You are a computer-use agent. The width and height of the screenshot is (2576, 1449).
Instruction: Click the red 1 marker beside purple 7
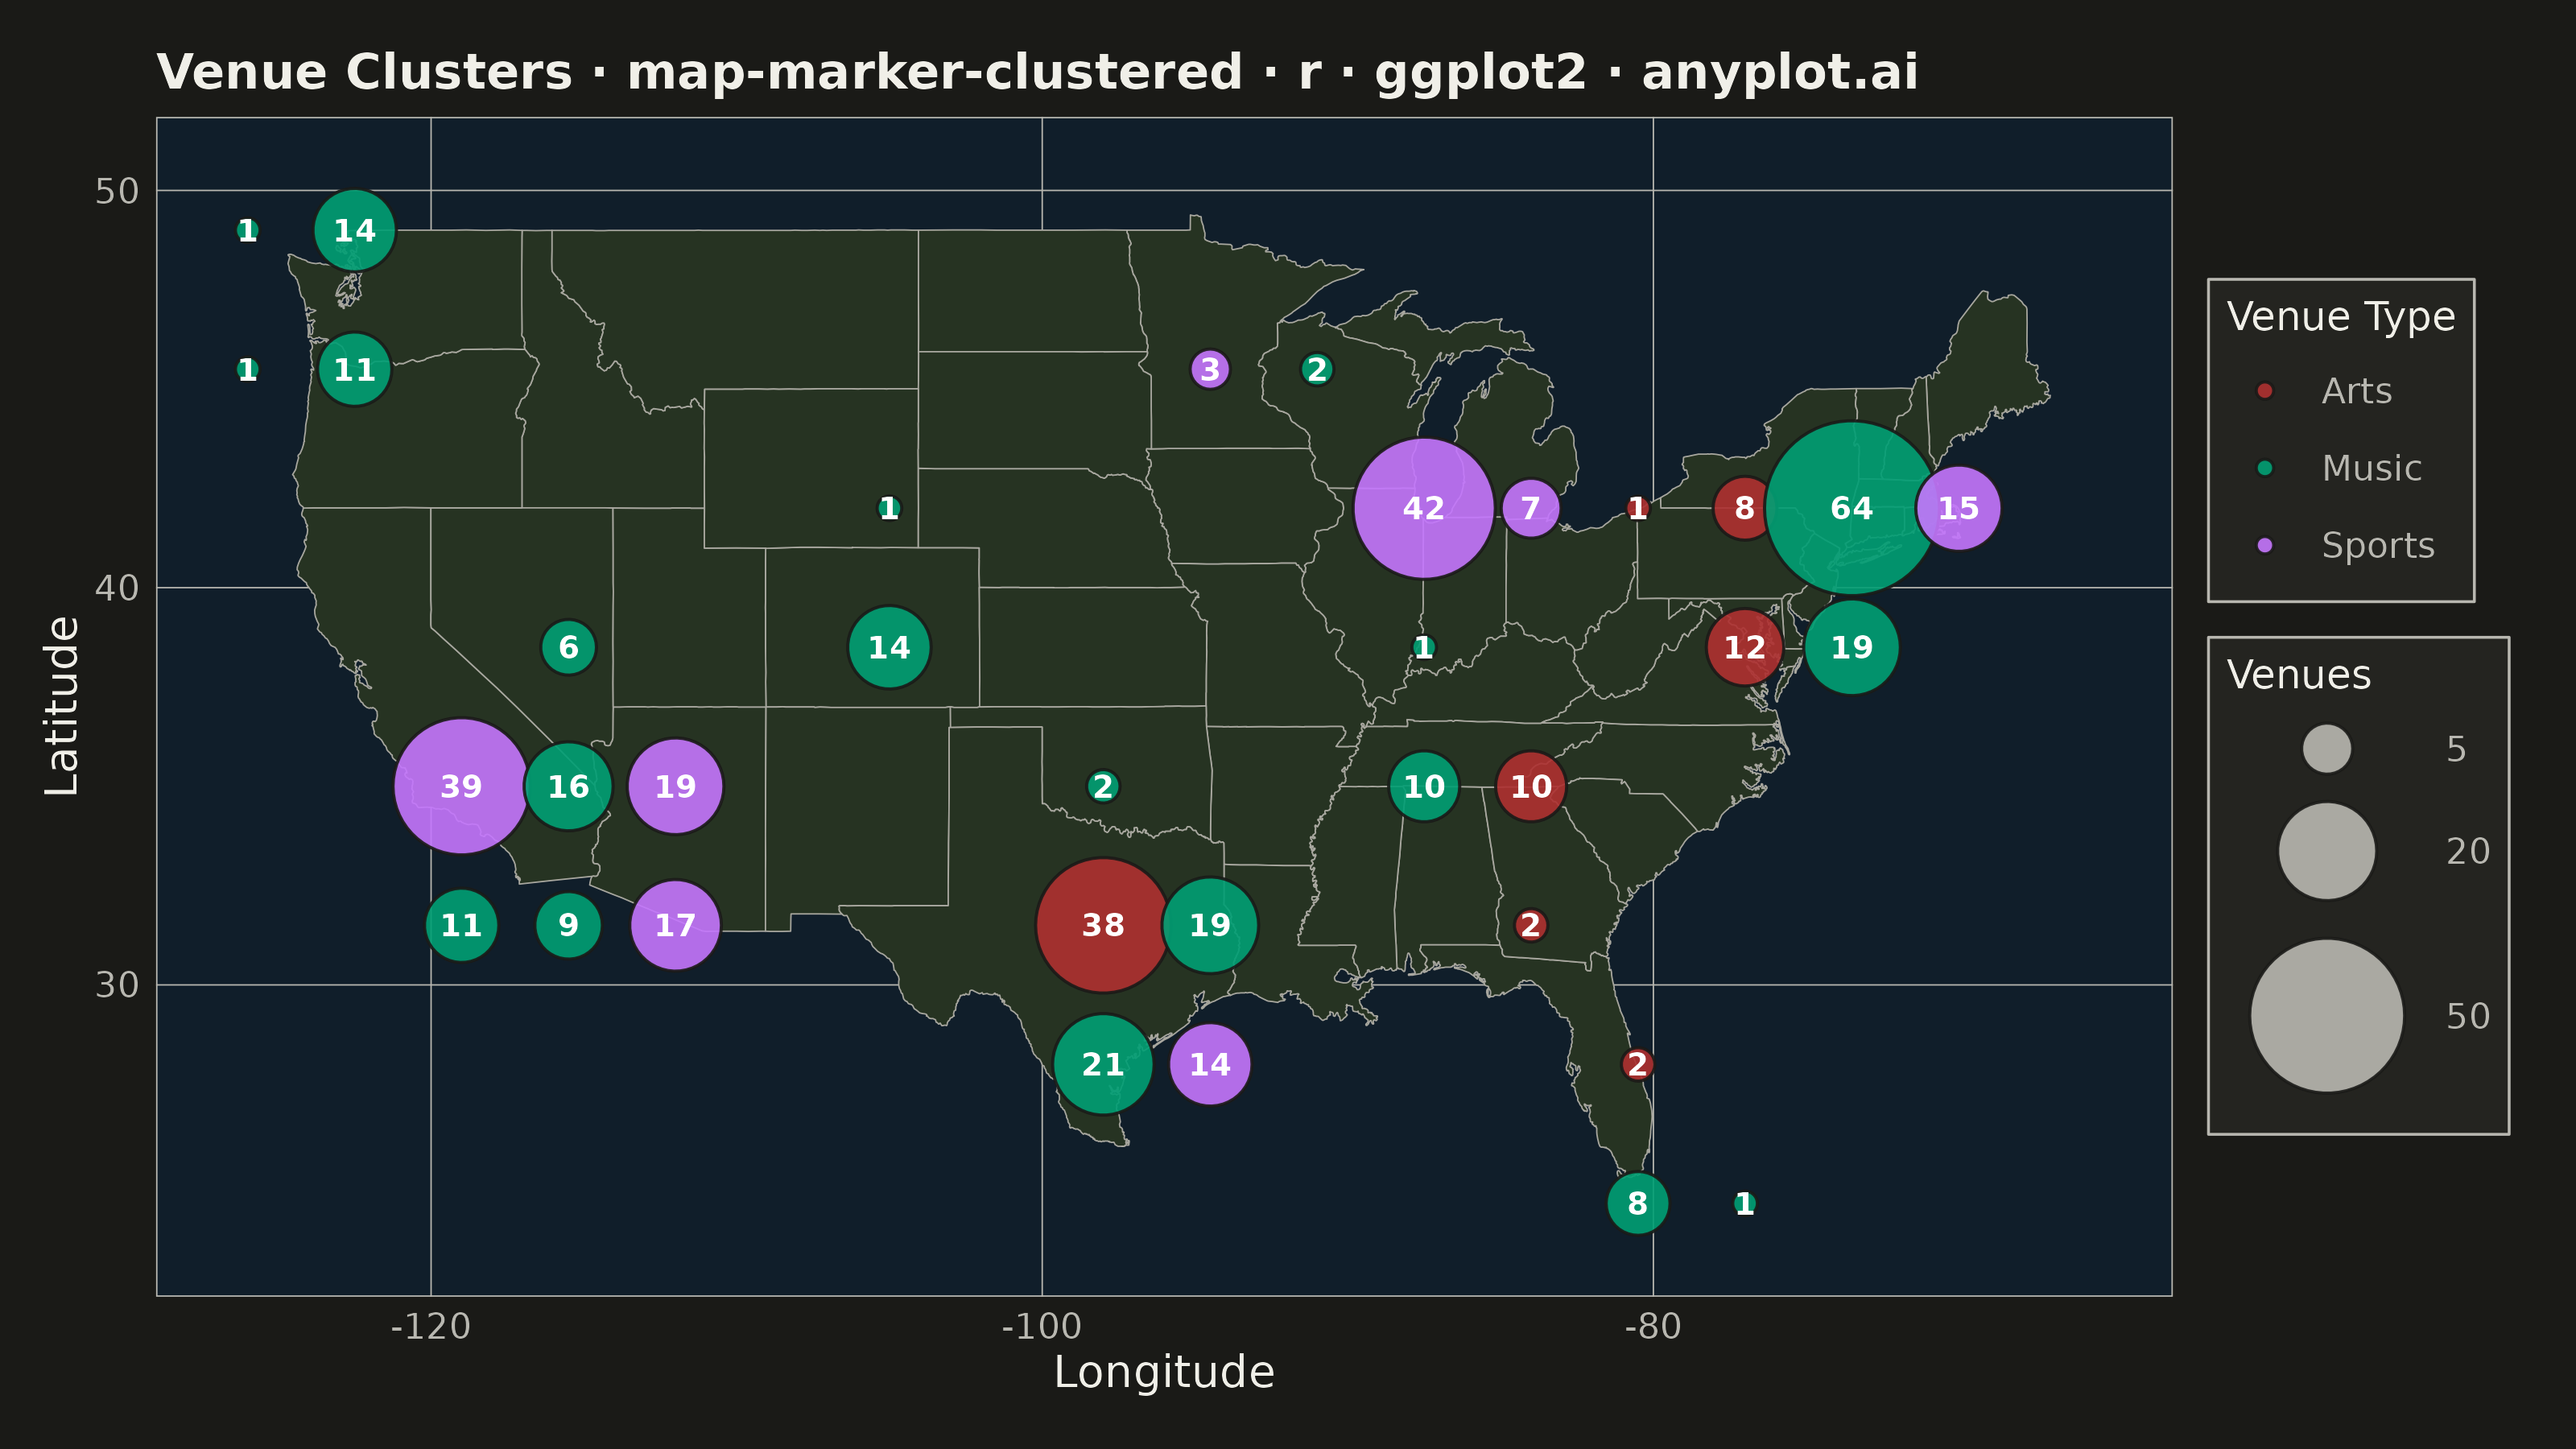click(1637, 508)
